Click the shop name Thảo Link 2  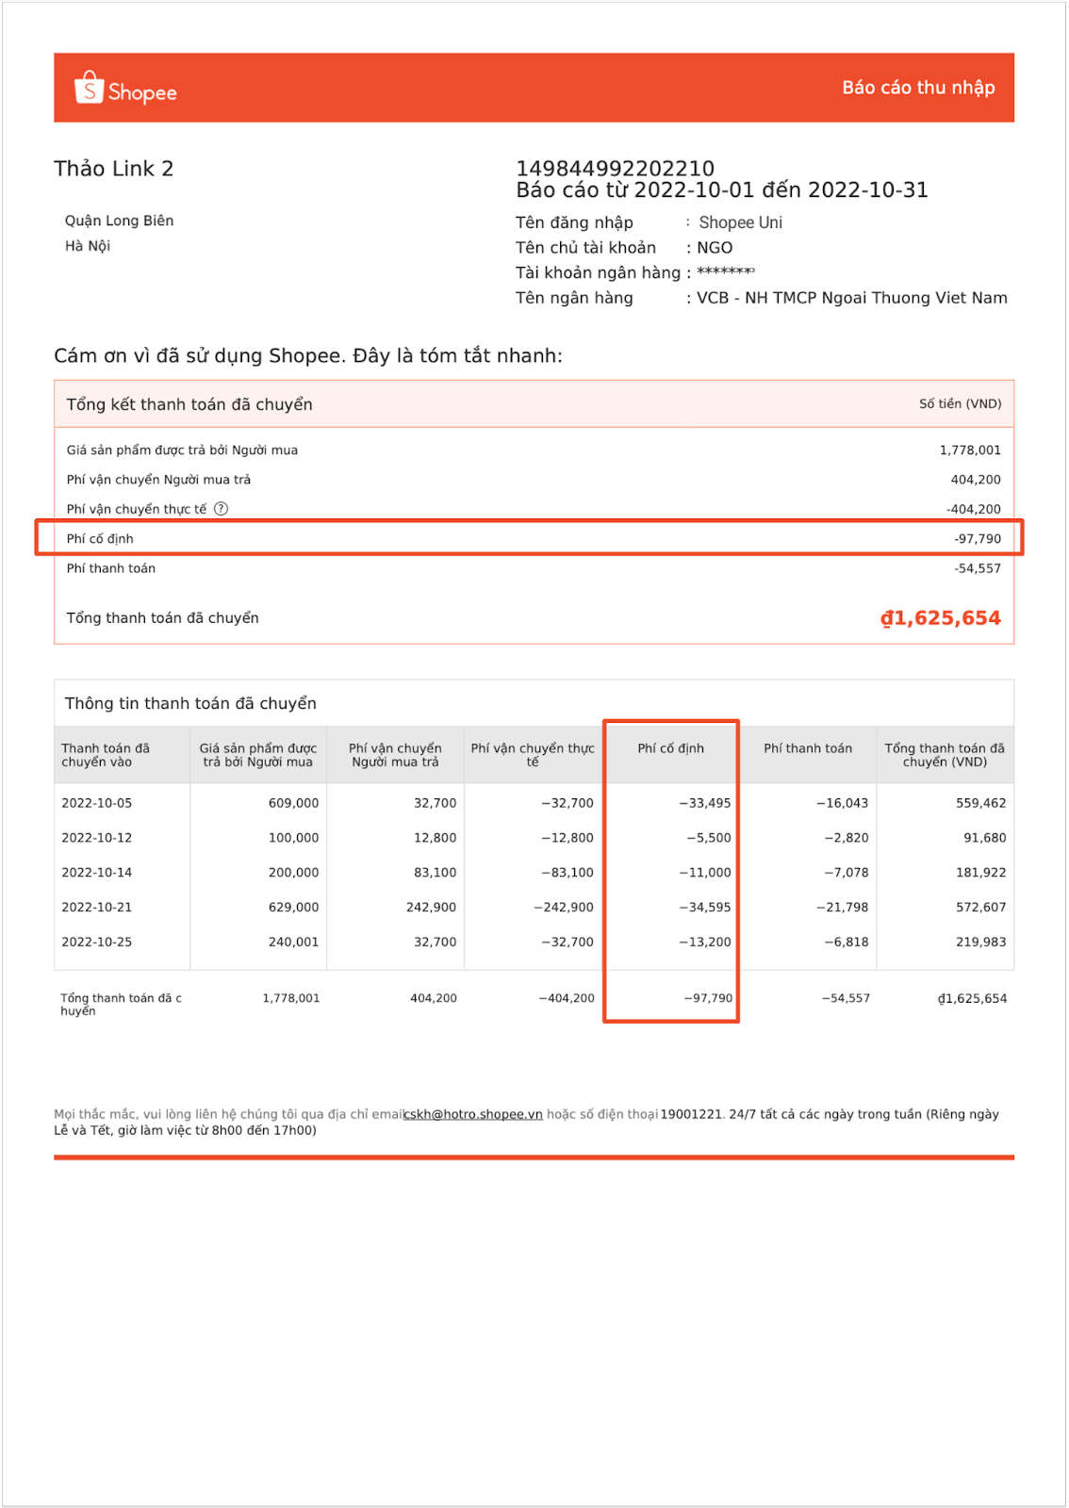point(114,169)
